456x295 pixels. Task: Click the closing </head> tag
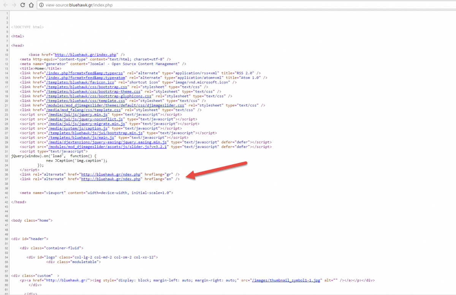pyautogui.click(x=19, y=201)
